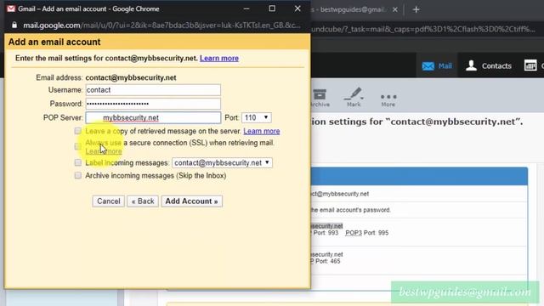Open the Port 110 dropdown
The height and width of the screenshot is (306, 544).
pos(257,117)
